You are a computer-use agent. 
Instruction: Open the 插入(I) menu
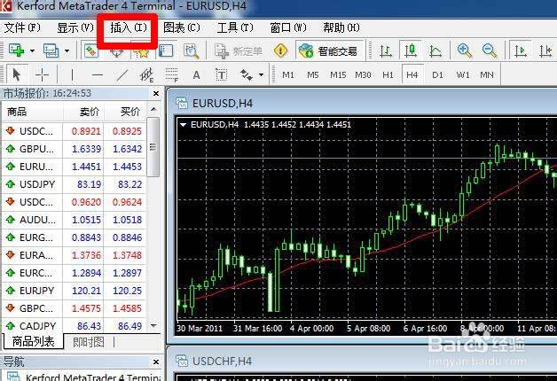click(x=129, y=27)
